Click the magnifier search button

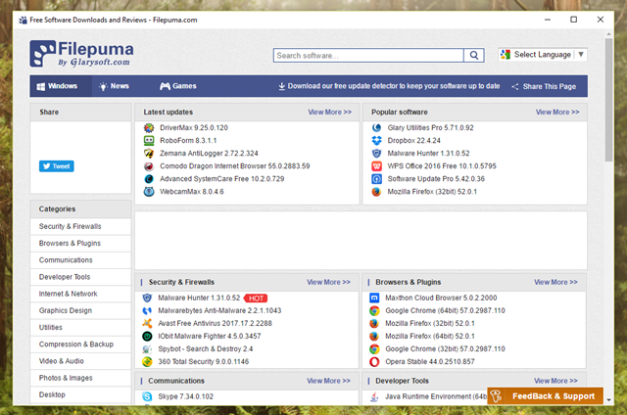(x=474, y=55)
